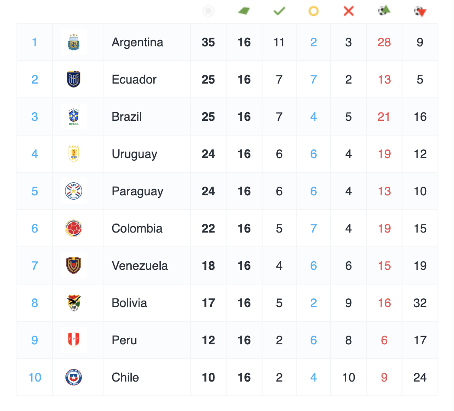Click the green checkmark wins icon
The width and height of the screenshot is (454, 411).
point(279,11)
